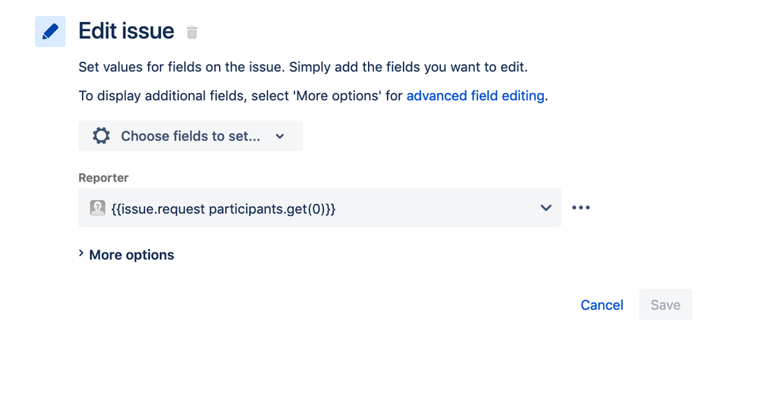Delete the action using the trash icon

[x=192, y=32]
